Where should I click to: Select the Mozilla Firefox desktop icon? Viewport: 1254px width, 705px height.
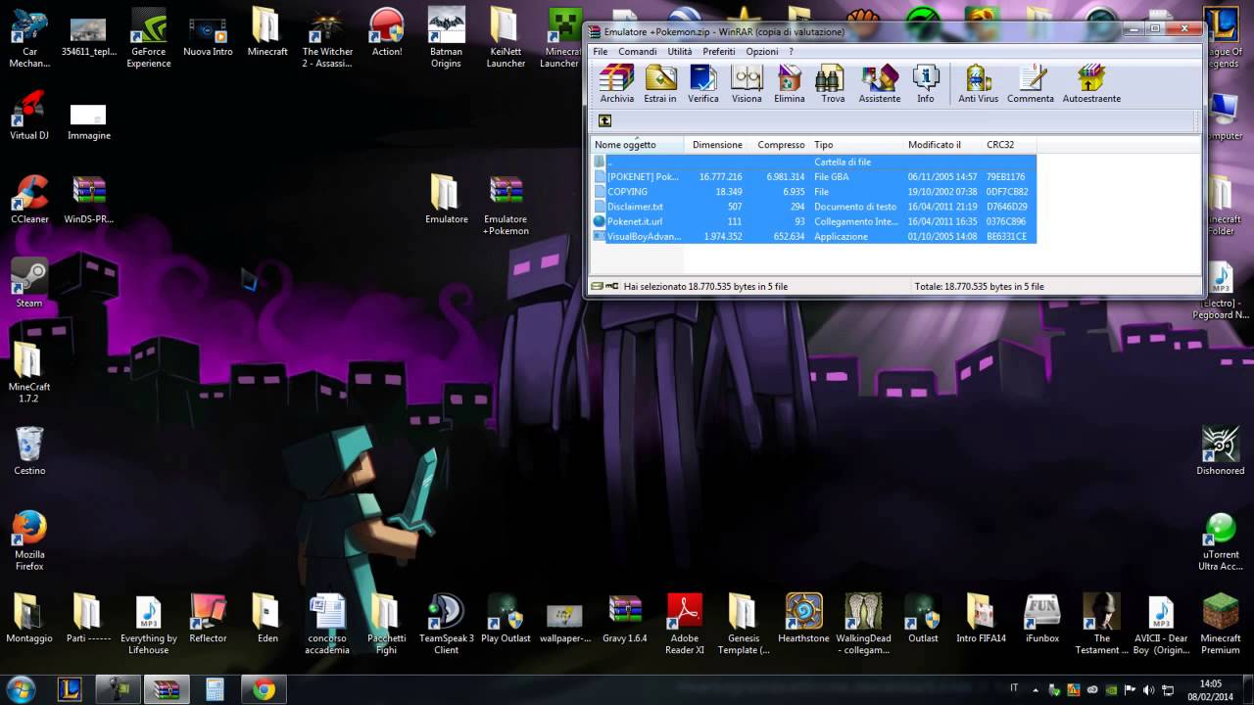pos(29,540)
